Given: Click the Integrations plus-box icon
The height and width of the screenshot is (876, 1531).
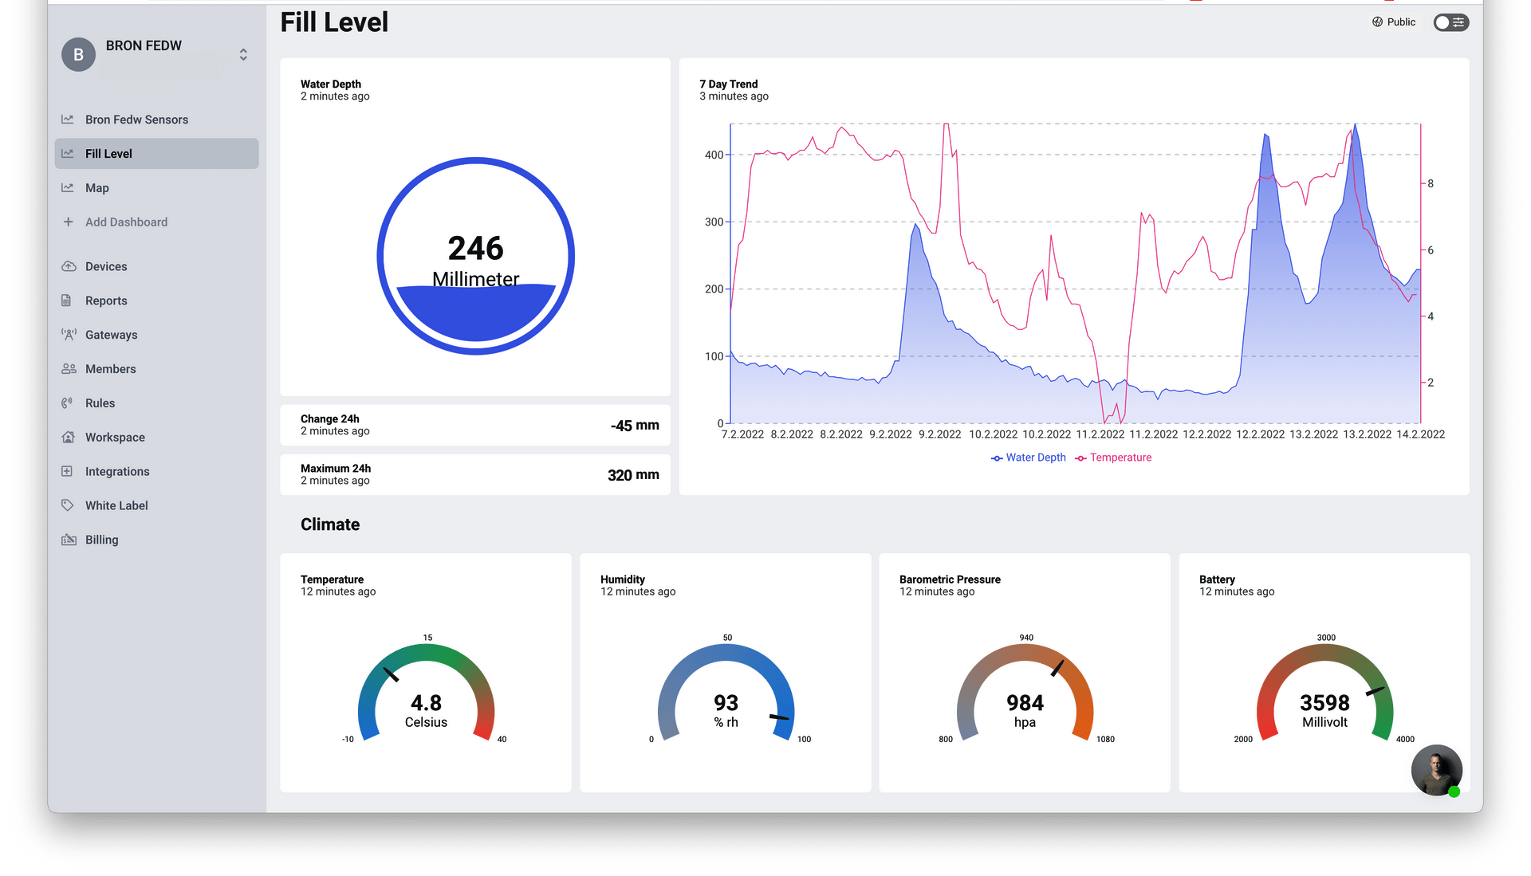Looking at the screenshot, I should point(68,472).
